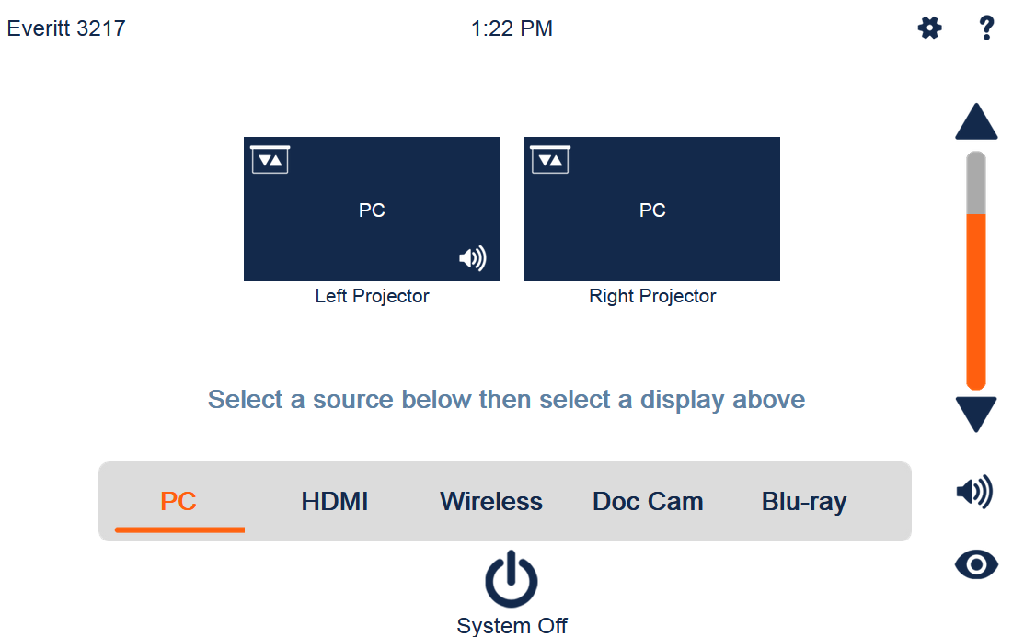Select the Left Projector display tile
The width and height of the screenshot is (1024, 637).
[372, 209]
